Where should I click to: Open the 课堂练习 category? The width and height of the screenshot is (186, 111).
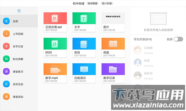tap(19, 72)
